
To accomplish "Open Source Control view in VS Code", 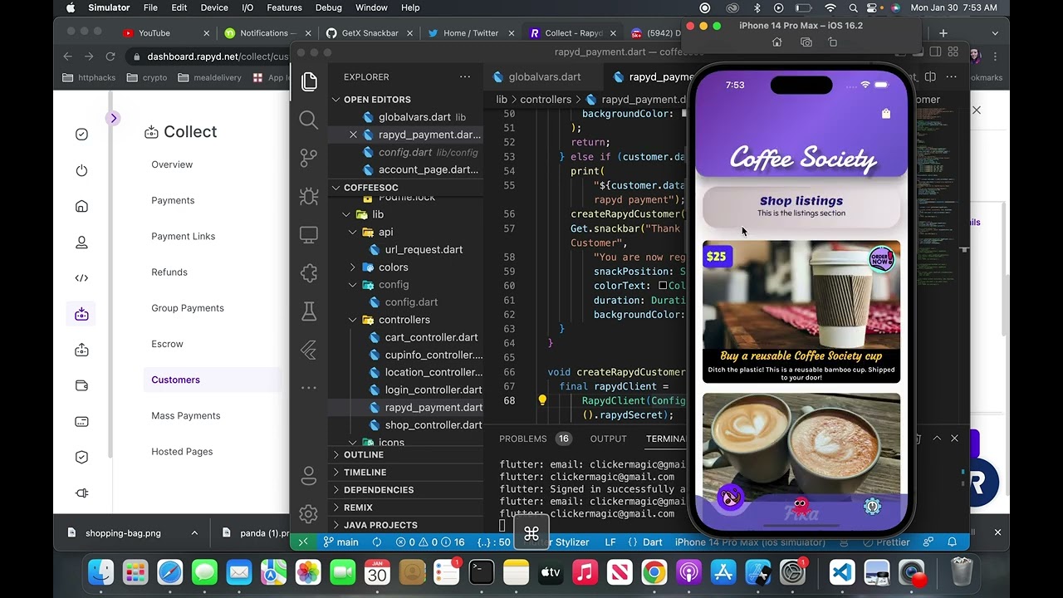I will 309,158.
